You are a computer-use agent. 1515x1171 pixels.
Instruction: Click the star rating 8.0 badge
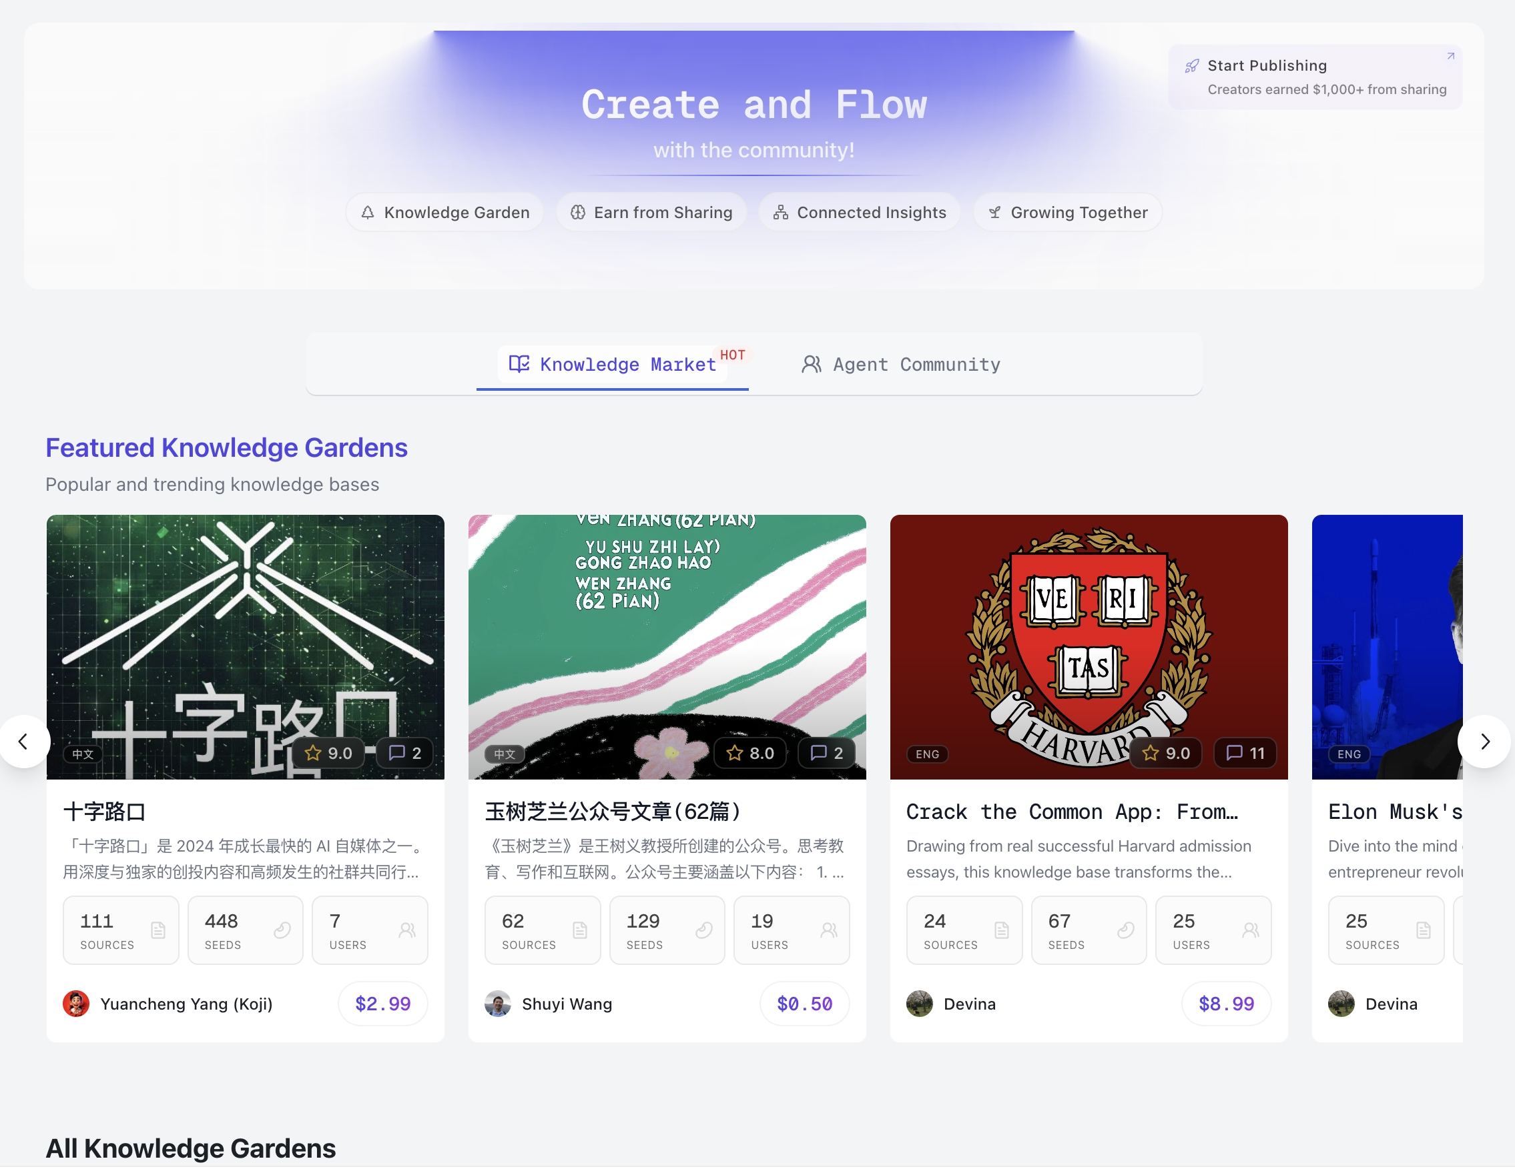(750, 753)
